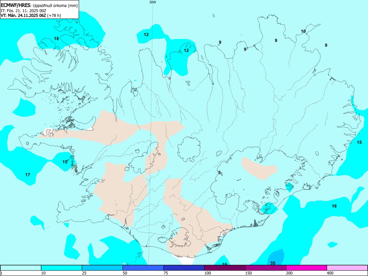Click the '(+78 h)' forecast offset text

54,16
